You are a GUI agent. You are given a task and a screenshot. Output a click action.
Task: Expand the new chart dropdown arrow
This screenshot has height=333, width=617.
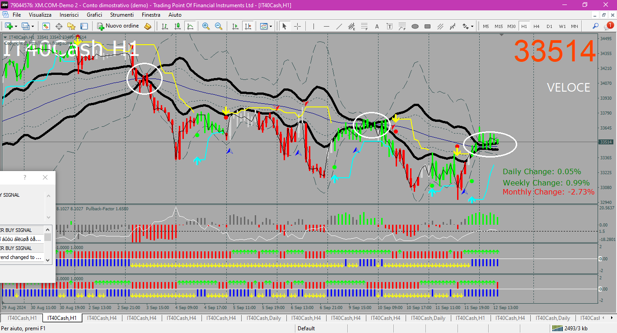point(16,26)
